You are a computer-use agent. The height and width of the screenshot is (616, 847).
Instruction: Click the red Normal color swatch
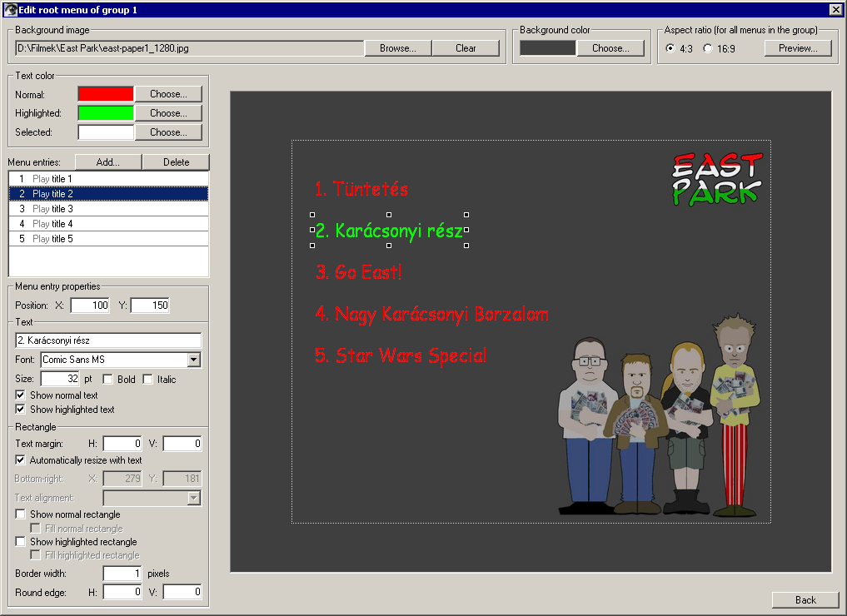point(106,94)
